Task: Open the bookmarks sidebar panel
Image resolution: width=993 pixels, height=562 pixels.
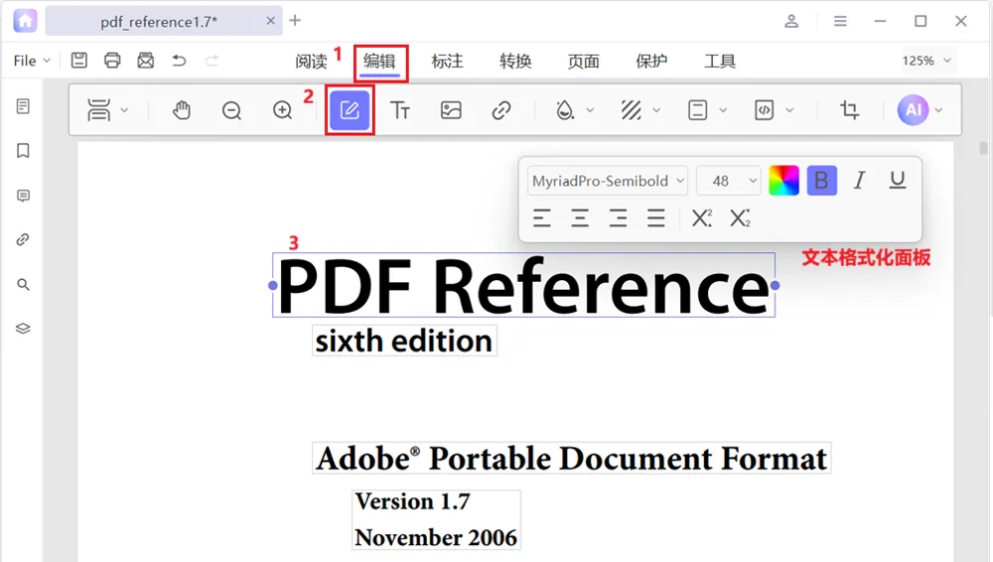Action: click(23, 151)
